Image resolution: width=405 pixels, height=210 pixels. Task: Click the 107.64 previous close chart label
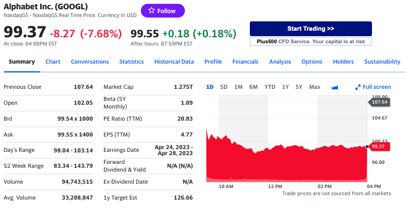tap(380, 102)
